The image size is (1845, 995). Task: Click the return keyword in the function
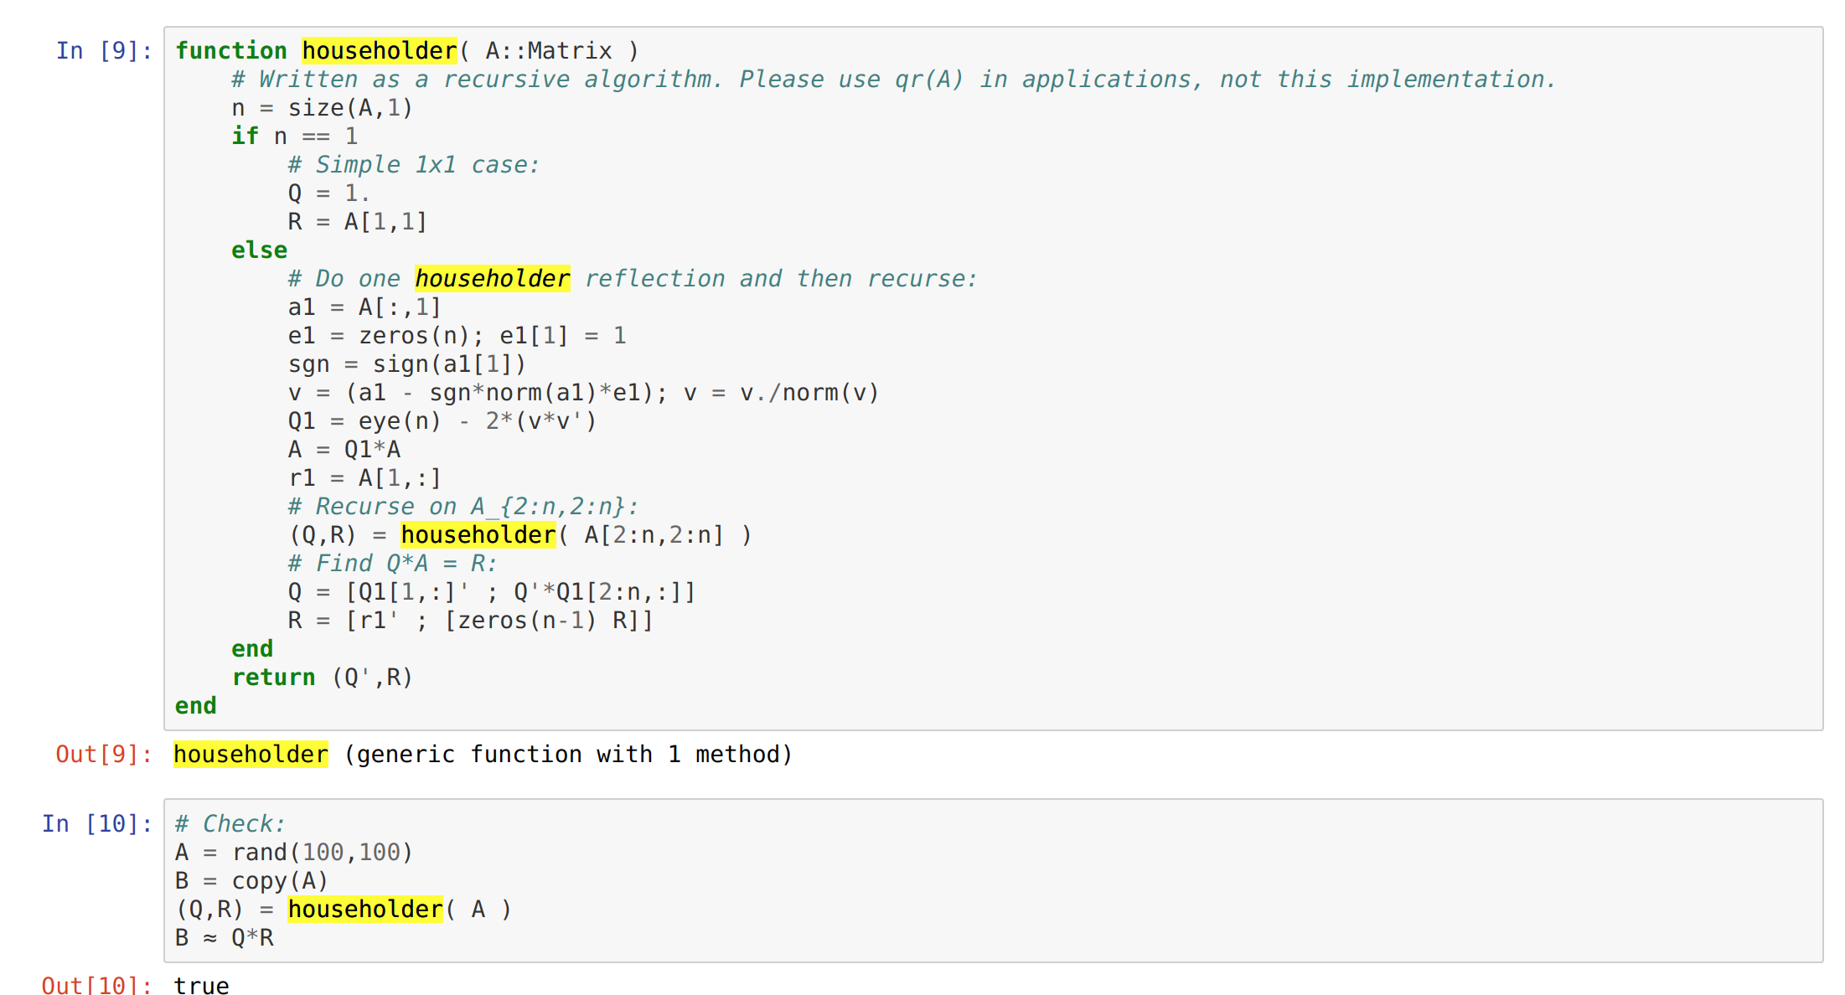coord(273,678)
